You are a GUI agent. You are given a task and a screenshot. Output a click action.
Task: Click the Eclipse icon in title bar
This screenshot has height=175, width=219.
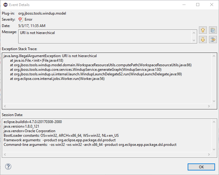click(5, 5)
